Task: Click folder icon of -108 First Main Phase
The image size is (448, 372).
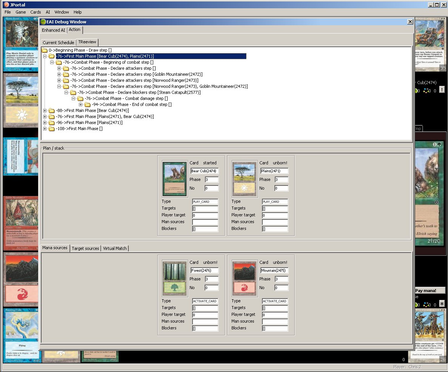Action: coord(52,129)
